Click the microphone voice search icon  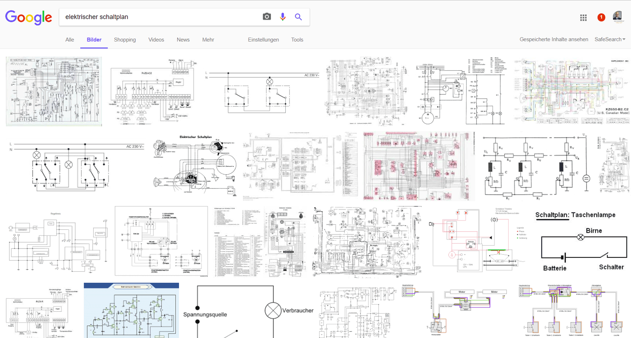283,17
